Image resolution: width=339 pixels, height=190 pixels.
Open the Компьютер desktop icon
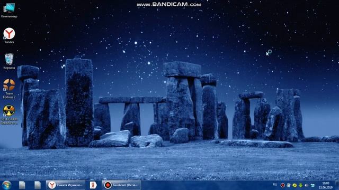(9, 10)
